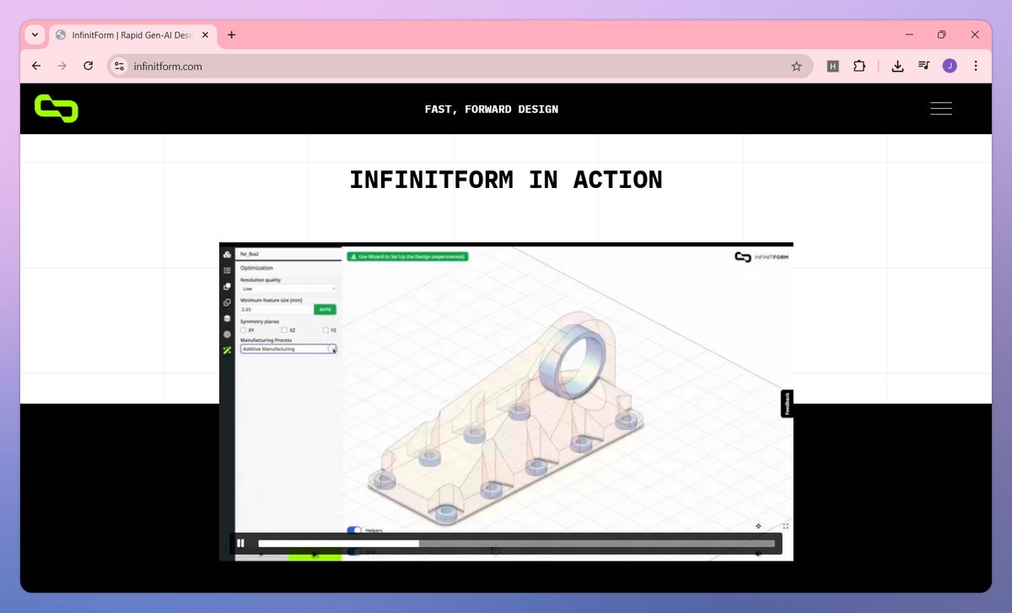This screenshot has height=613, width=1012.
Task: Select the InfinitForm browser tab
Action: 132,35
